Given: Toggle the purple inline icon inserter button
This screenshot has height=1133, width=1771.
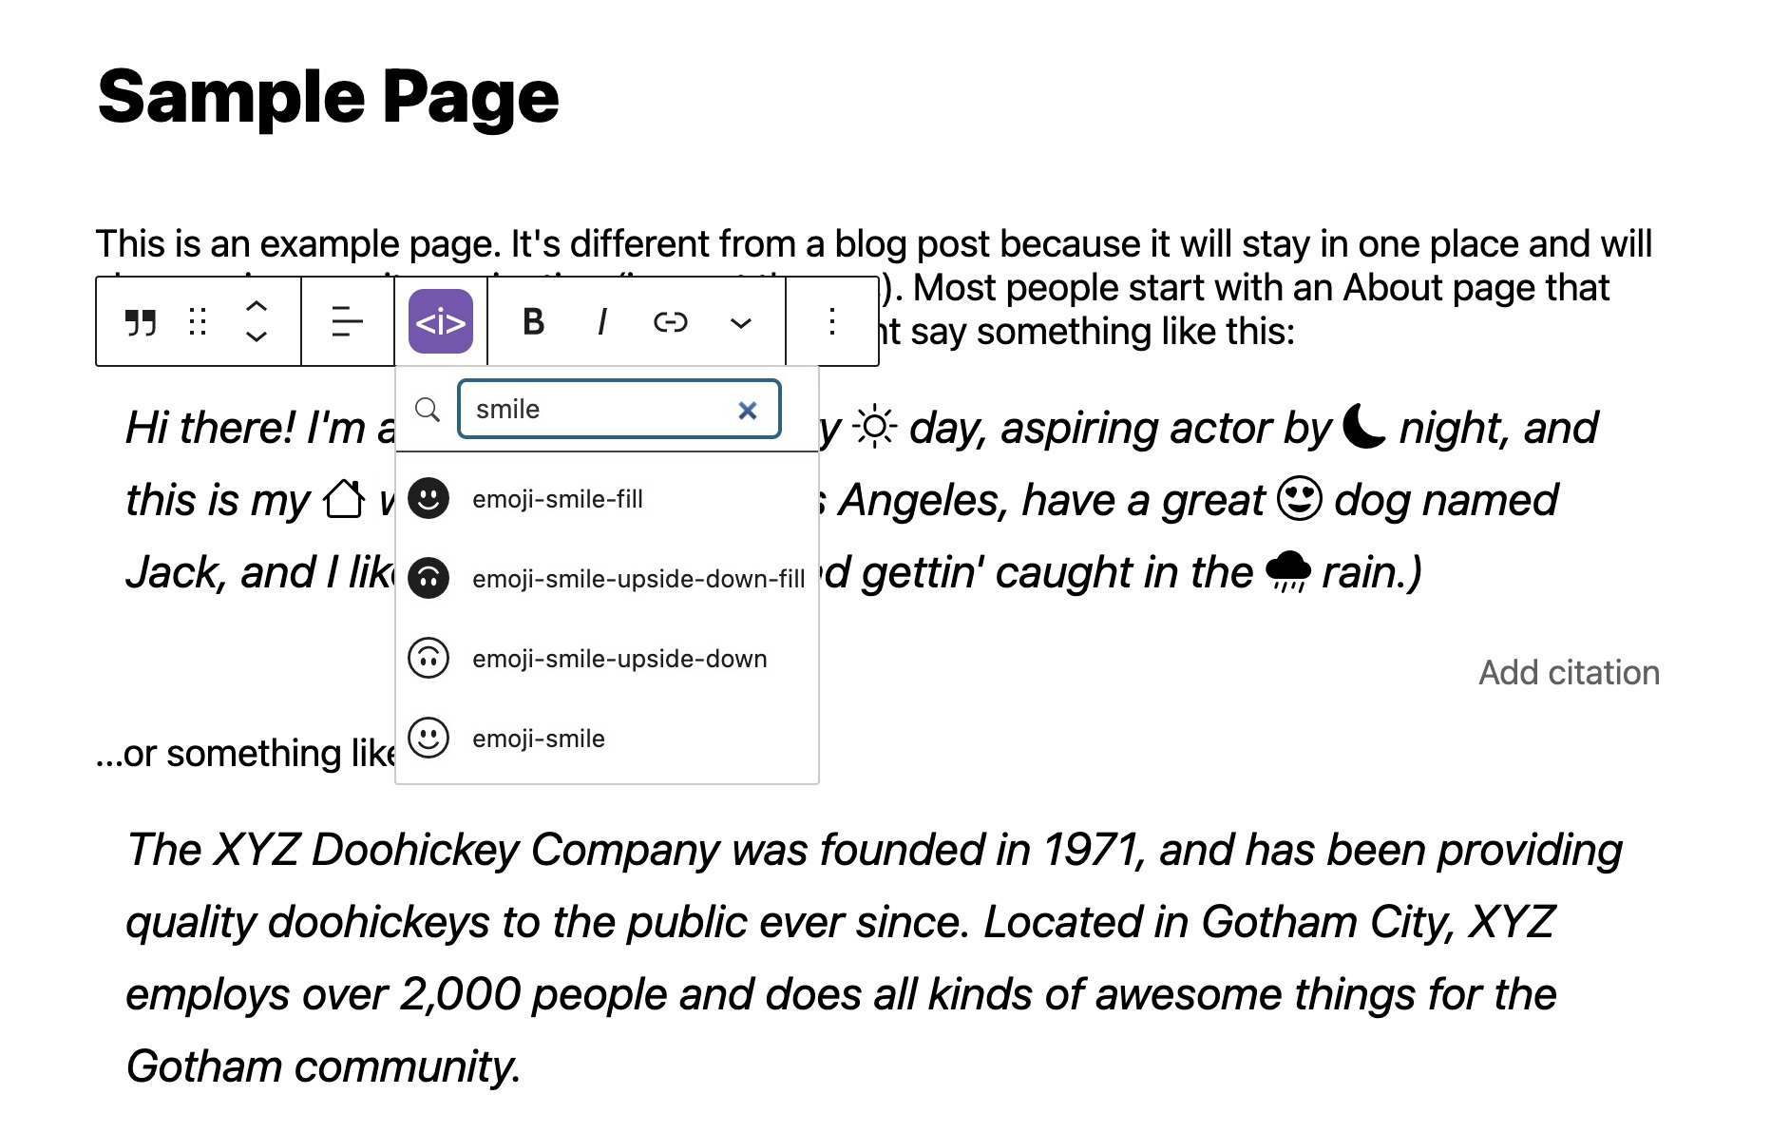Looking at the screenshot, I should point(441,322).
